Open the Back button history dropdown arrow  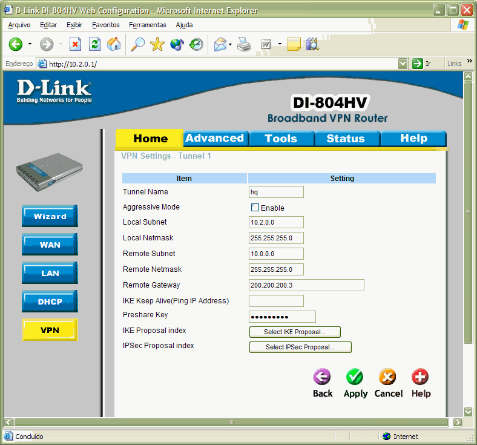pyautogui.click(x=28, y=44)
